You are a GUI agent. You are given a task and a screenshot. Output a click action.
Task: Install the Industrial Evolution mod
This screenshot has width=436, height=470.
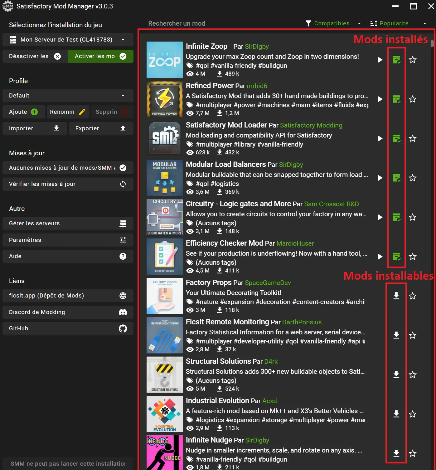[396, 414]
